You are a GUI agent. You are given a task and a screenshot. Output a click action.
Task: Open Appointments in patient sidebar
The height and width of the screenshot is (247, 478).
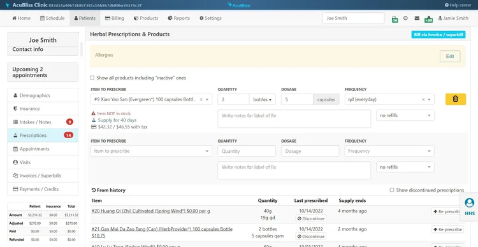tap(43, 149)
